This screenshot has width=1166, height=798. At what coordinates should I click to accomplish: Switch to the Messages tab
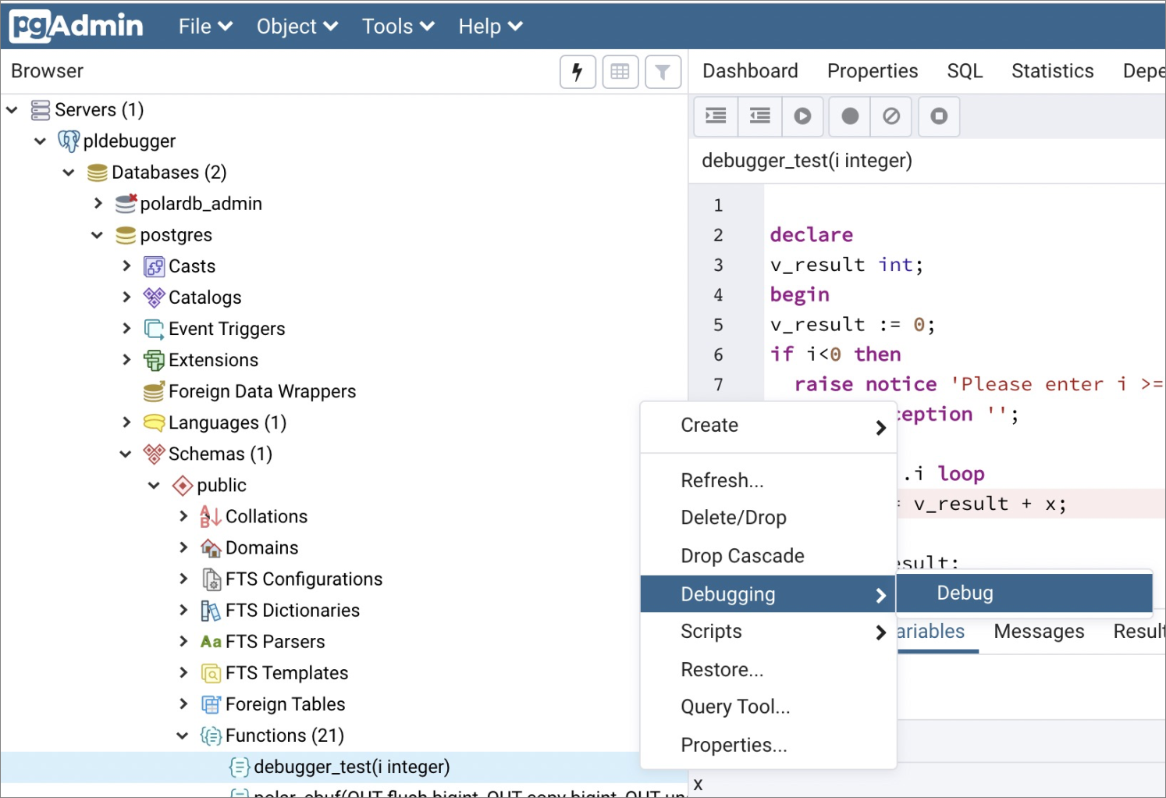1039,631
